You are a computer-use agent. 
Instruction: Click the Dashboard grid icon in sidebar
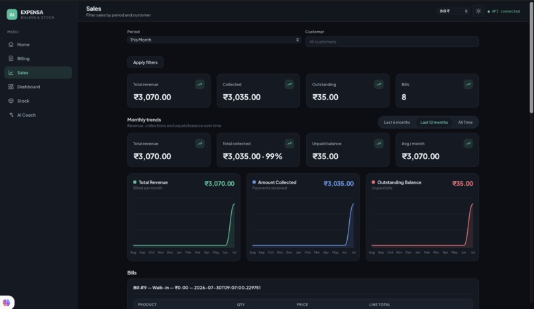tap(11, 87)
